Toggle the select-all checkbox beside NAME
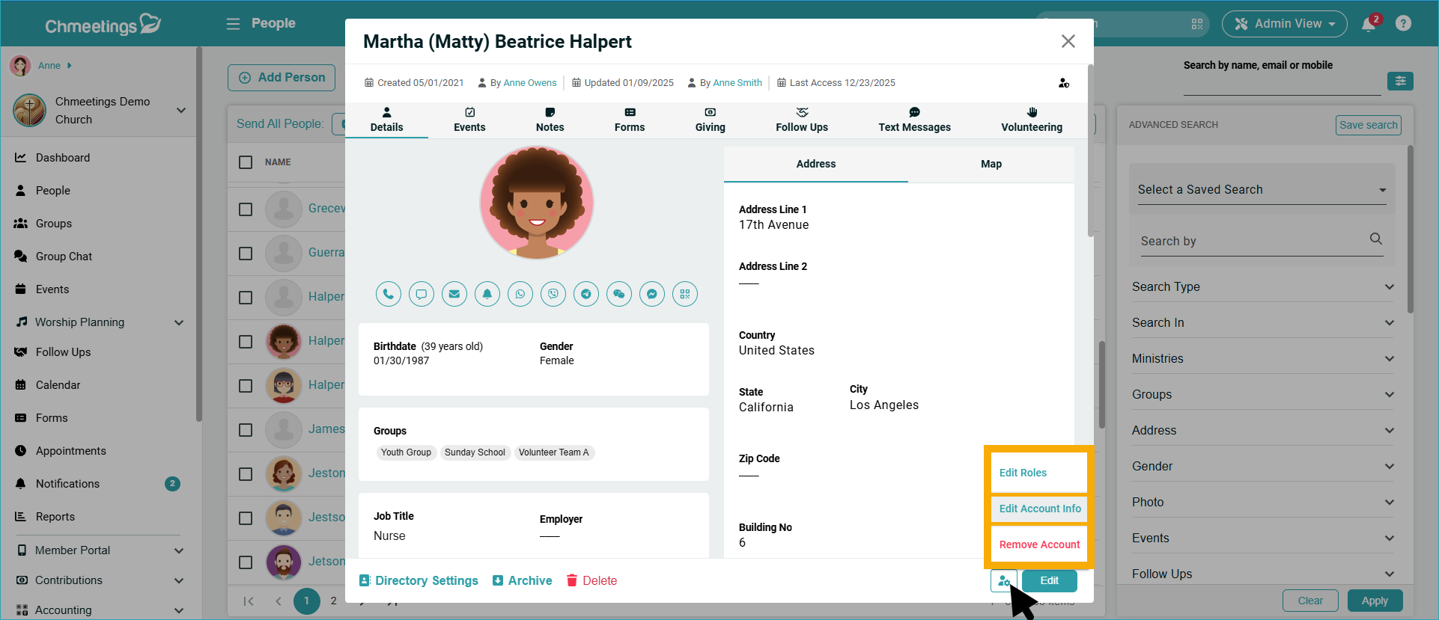 coord(246,162)
